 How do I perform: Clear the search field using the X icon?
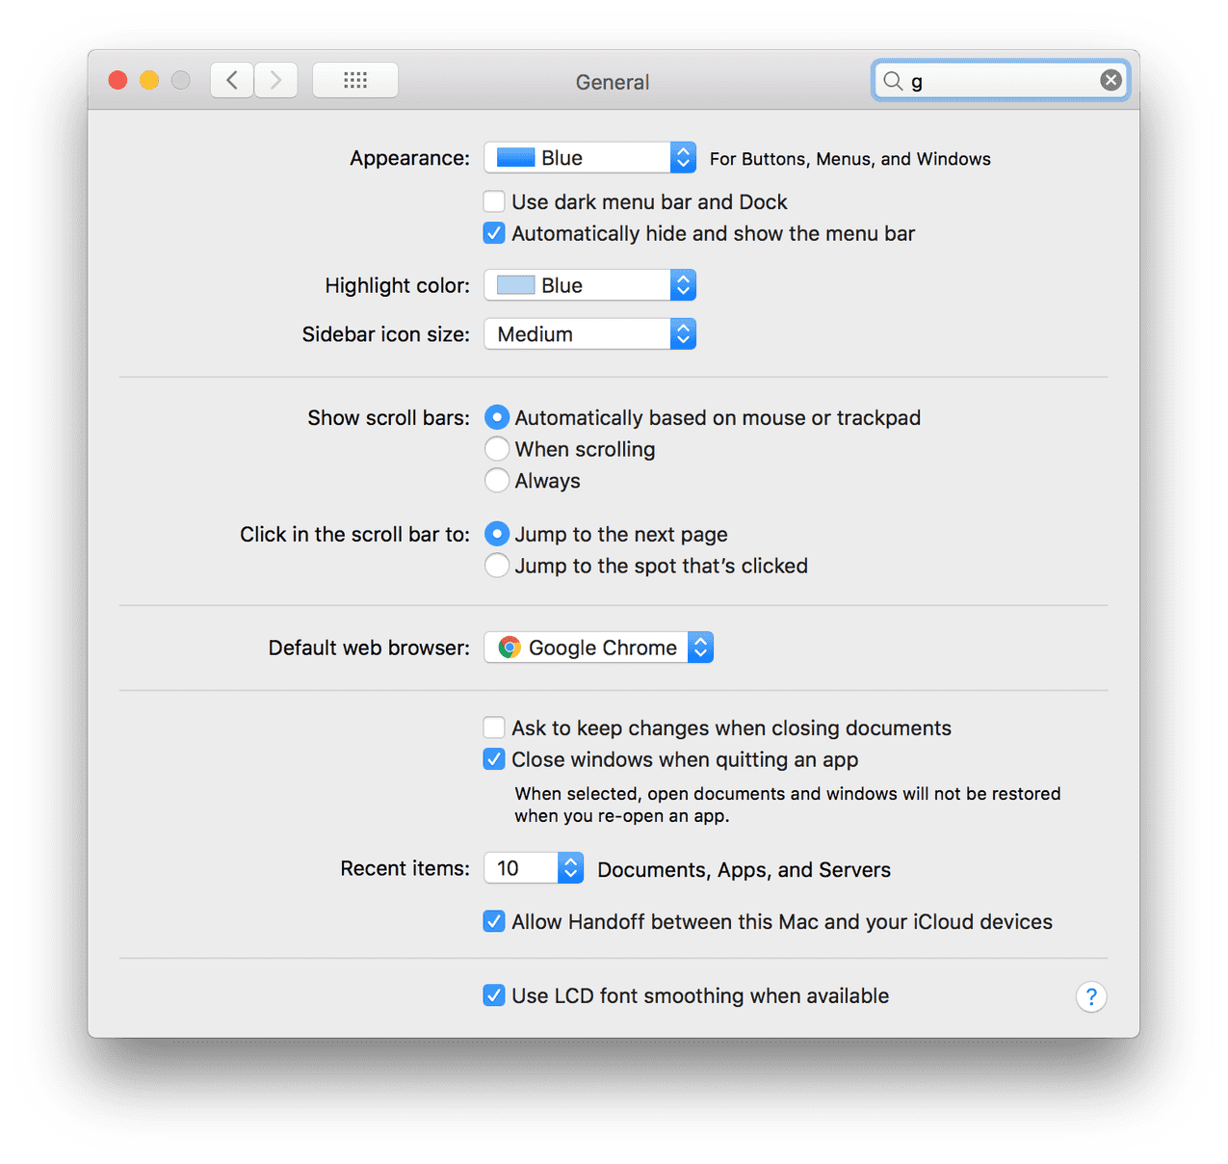click(x=1110, y=80)
